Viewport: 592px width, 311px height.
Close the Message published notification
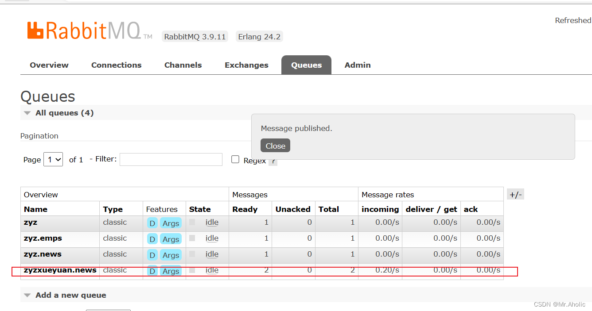275,145
